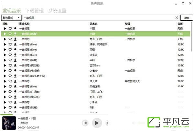
Task: Toggle heart on the highlighted DJ版 row
Action: coord(10,34)
